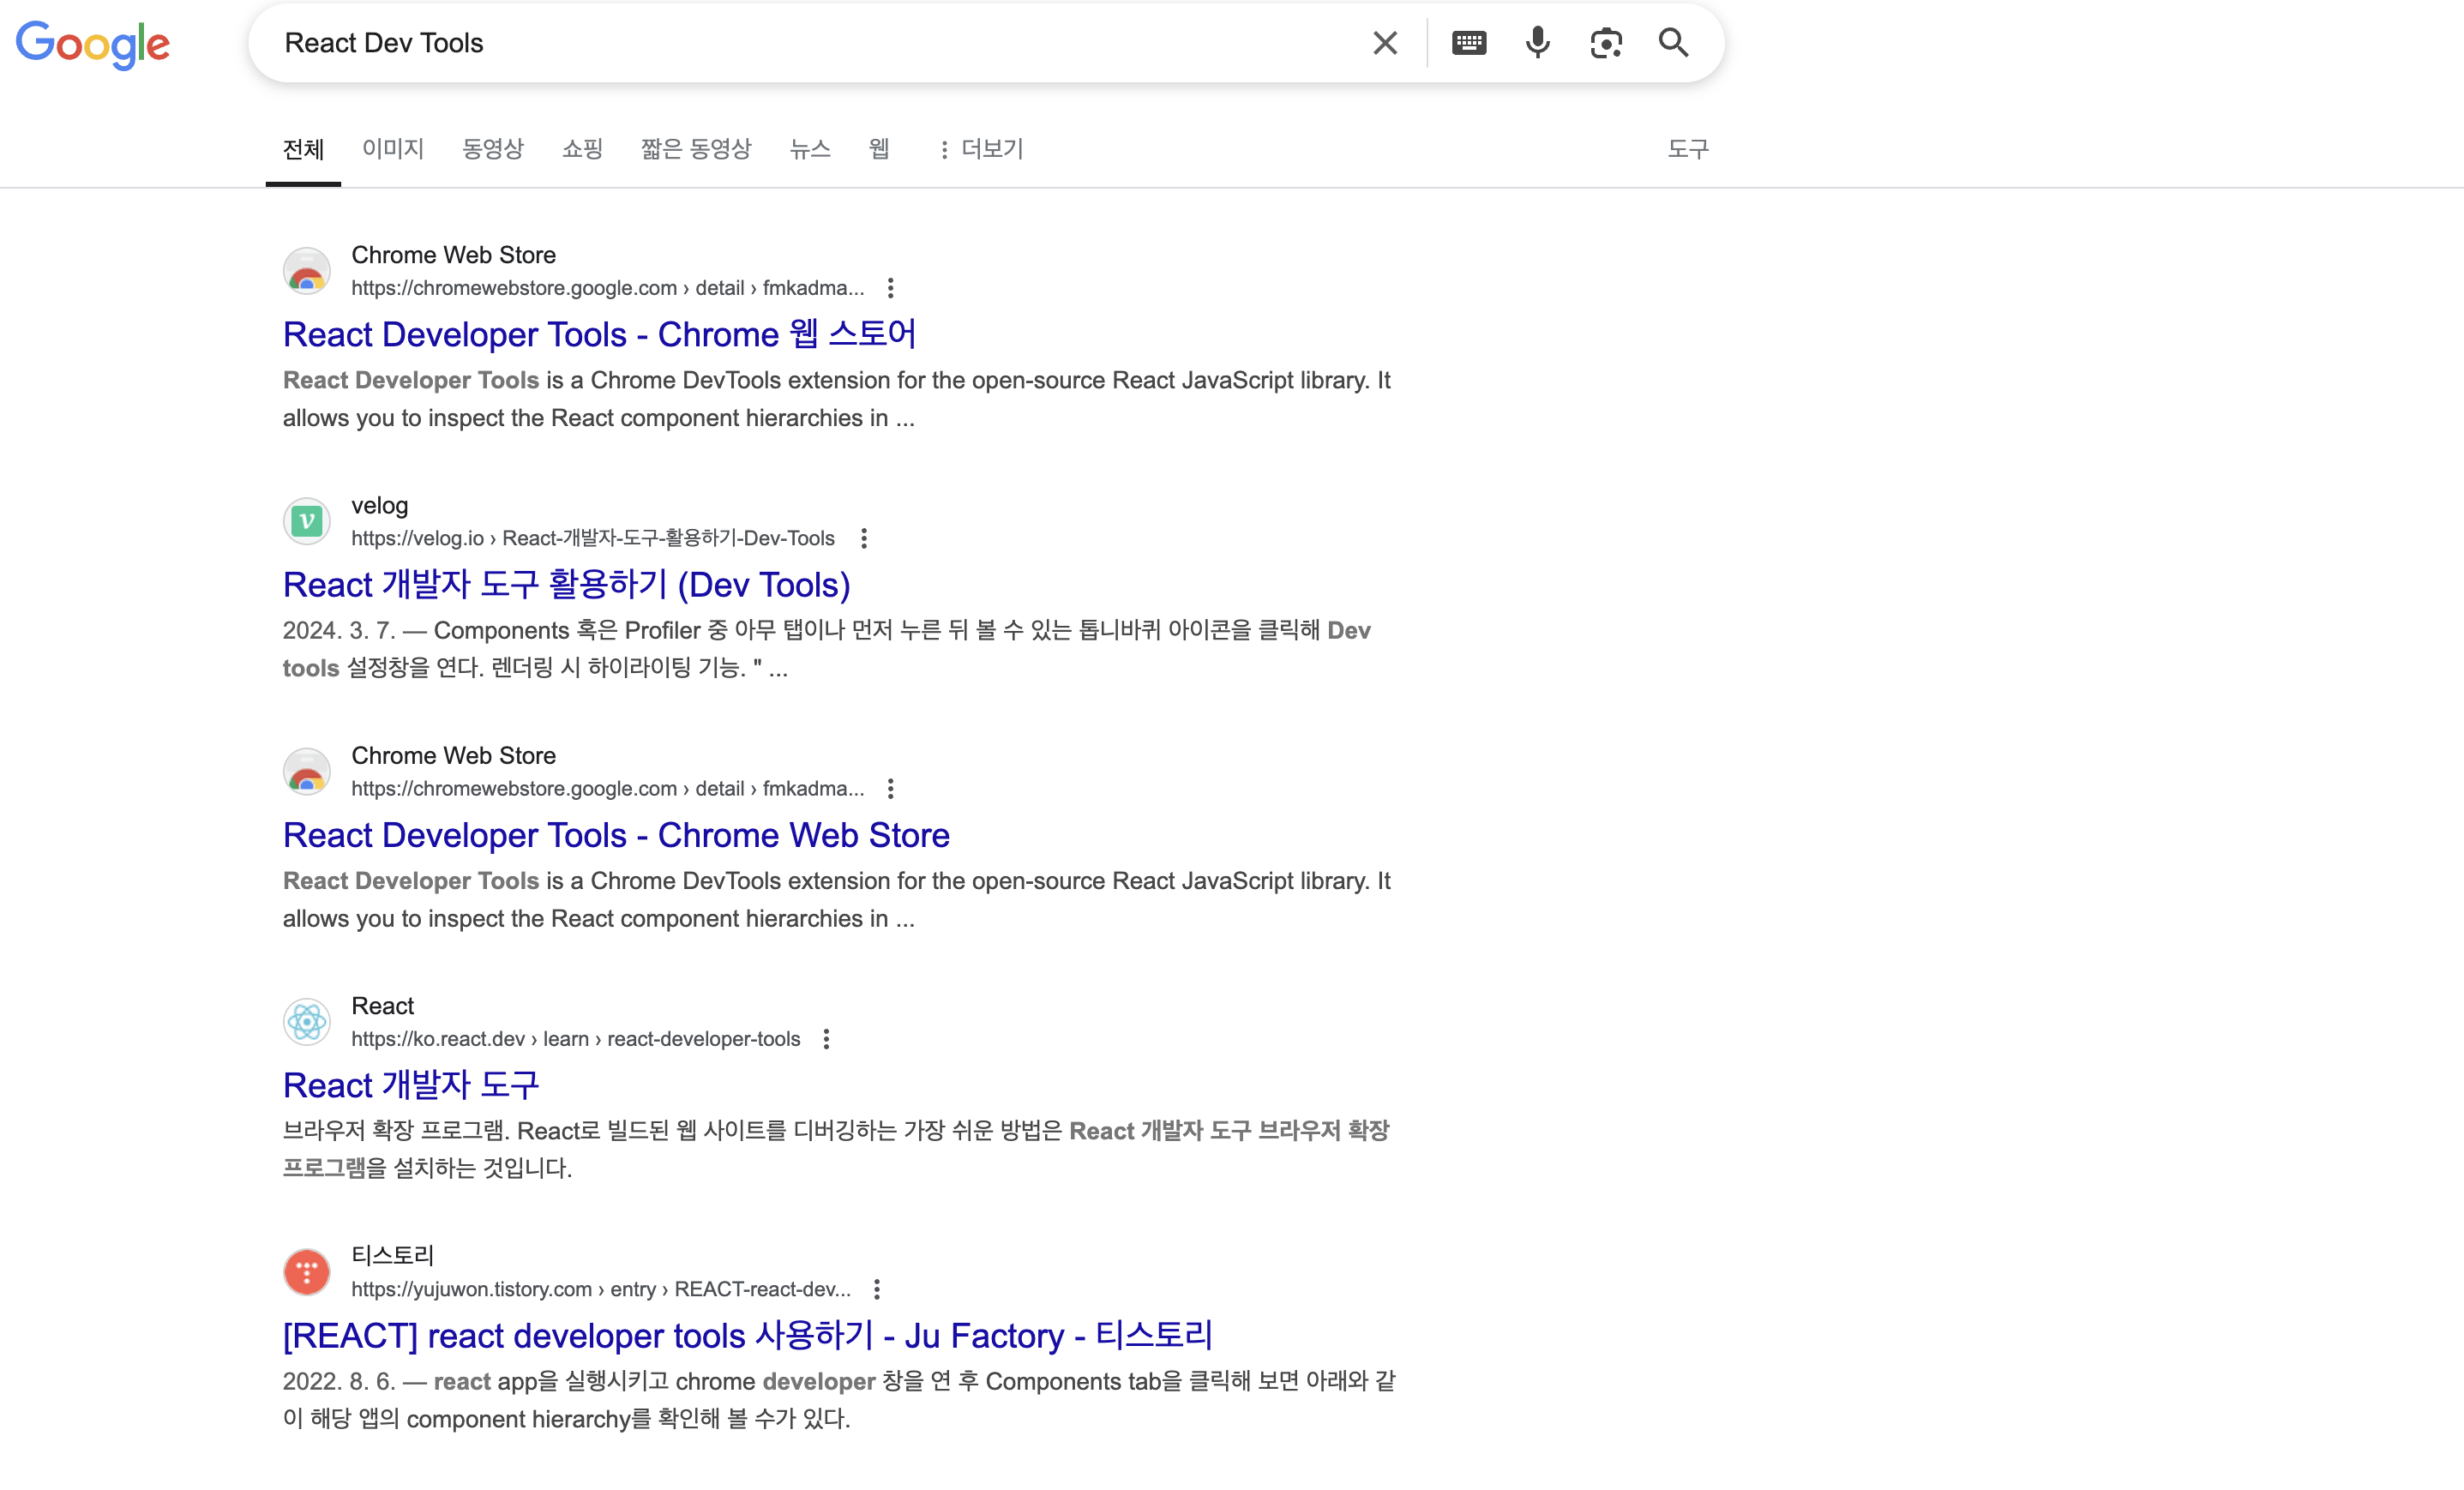Click the Chrome Web Store favicon of the first result
Viewport: 2464px width, 1490px height.
(x=307, y=271)
